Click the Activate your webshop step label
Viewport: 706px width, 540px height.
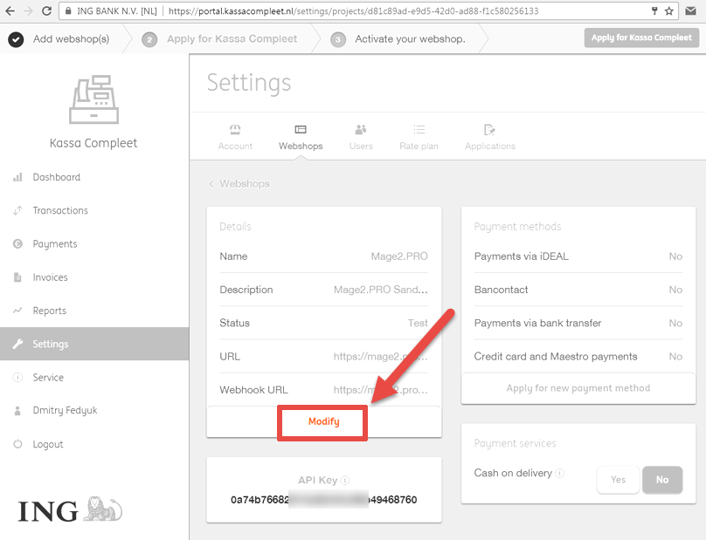tap(410, 39)
